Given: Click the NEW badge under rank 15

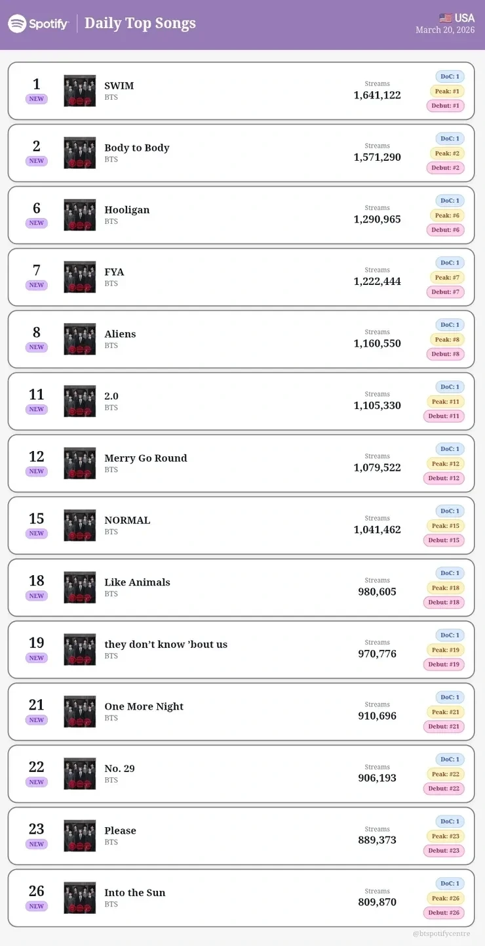Looking at the screenshot, I should [37, 534].
